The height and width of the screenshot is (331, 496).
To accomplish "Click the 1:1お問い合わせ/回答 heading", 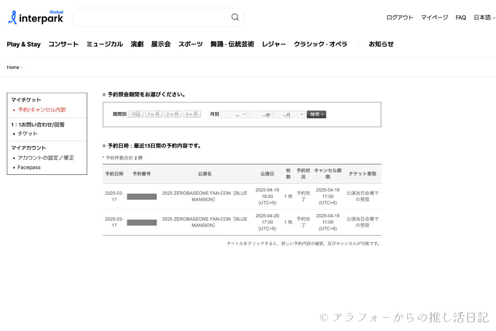I will click(x=37, y=125).
